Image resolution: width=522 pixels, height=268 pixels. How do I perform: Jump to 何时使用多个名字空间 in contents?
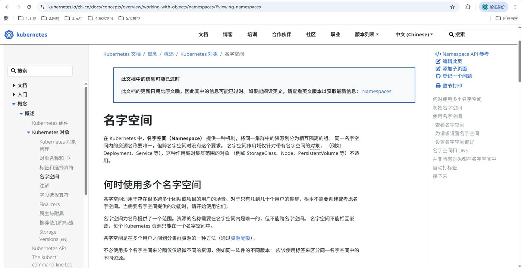(x=457, y=99)
